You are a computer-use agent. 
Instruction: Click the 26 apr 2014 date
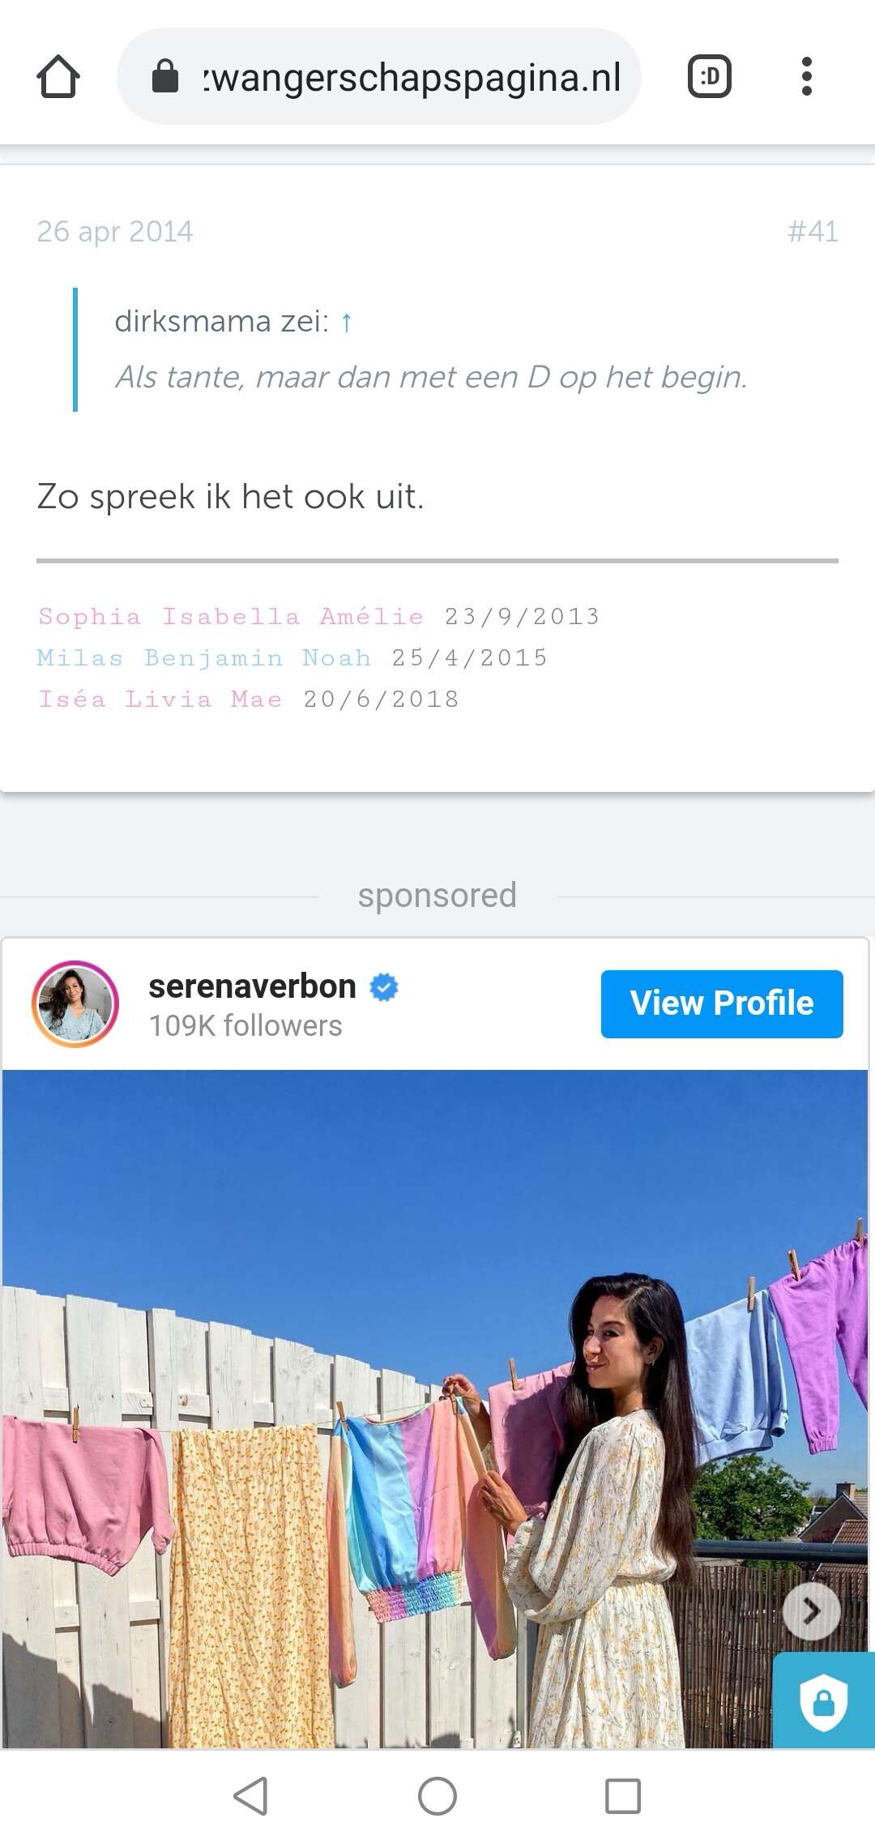(115, 232)
